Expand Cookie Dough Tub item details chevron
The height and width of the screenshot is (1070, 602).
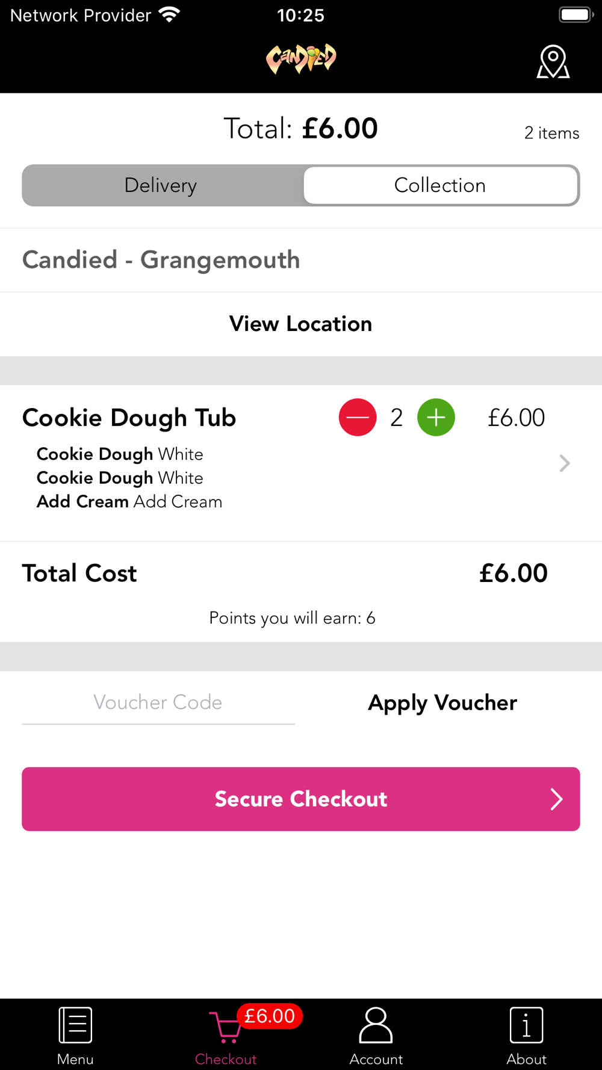[564, 463]
